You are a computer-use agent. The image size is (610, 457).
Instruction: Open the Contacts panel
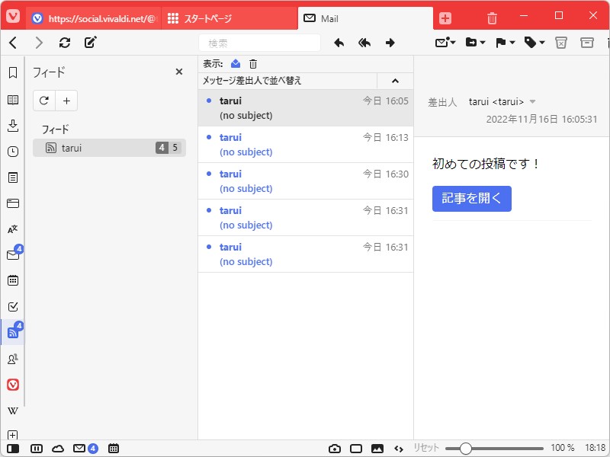pyautogui.click(x=12, y=358)
